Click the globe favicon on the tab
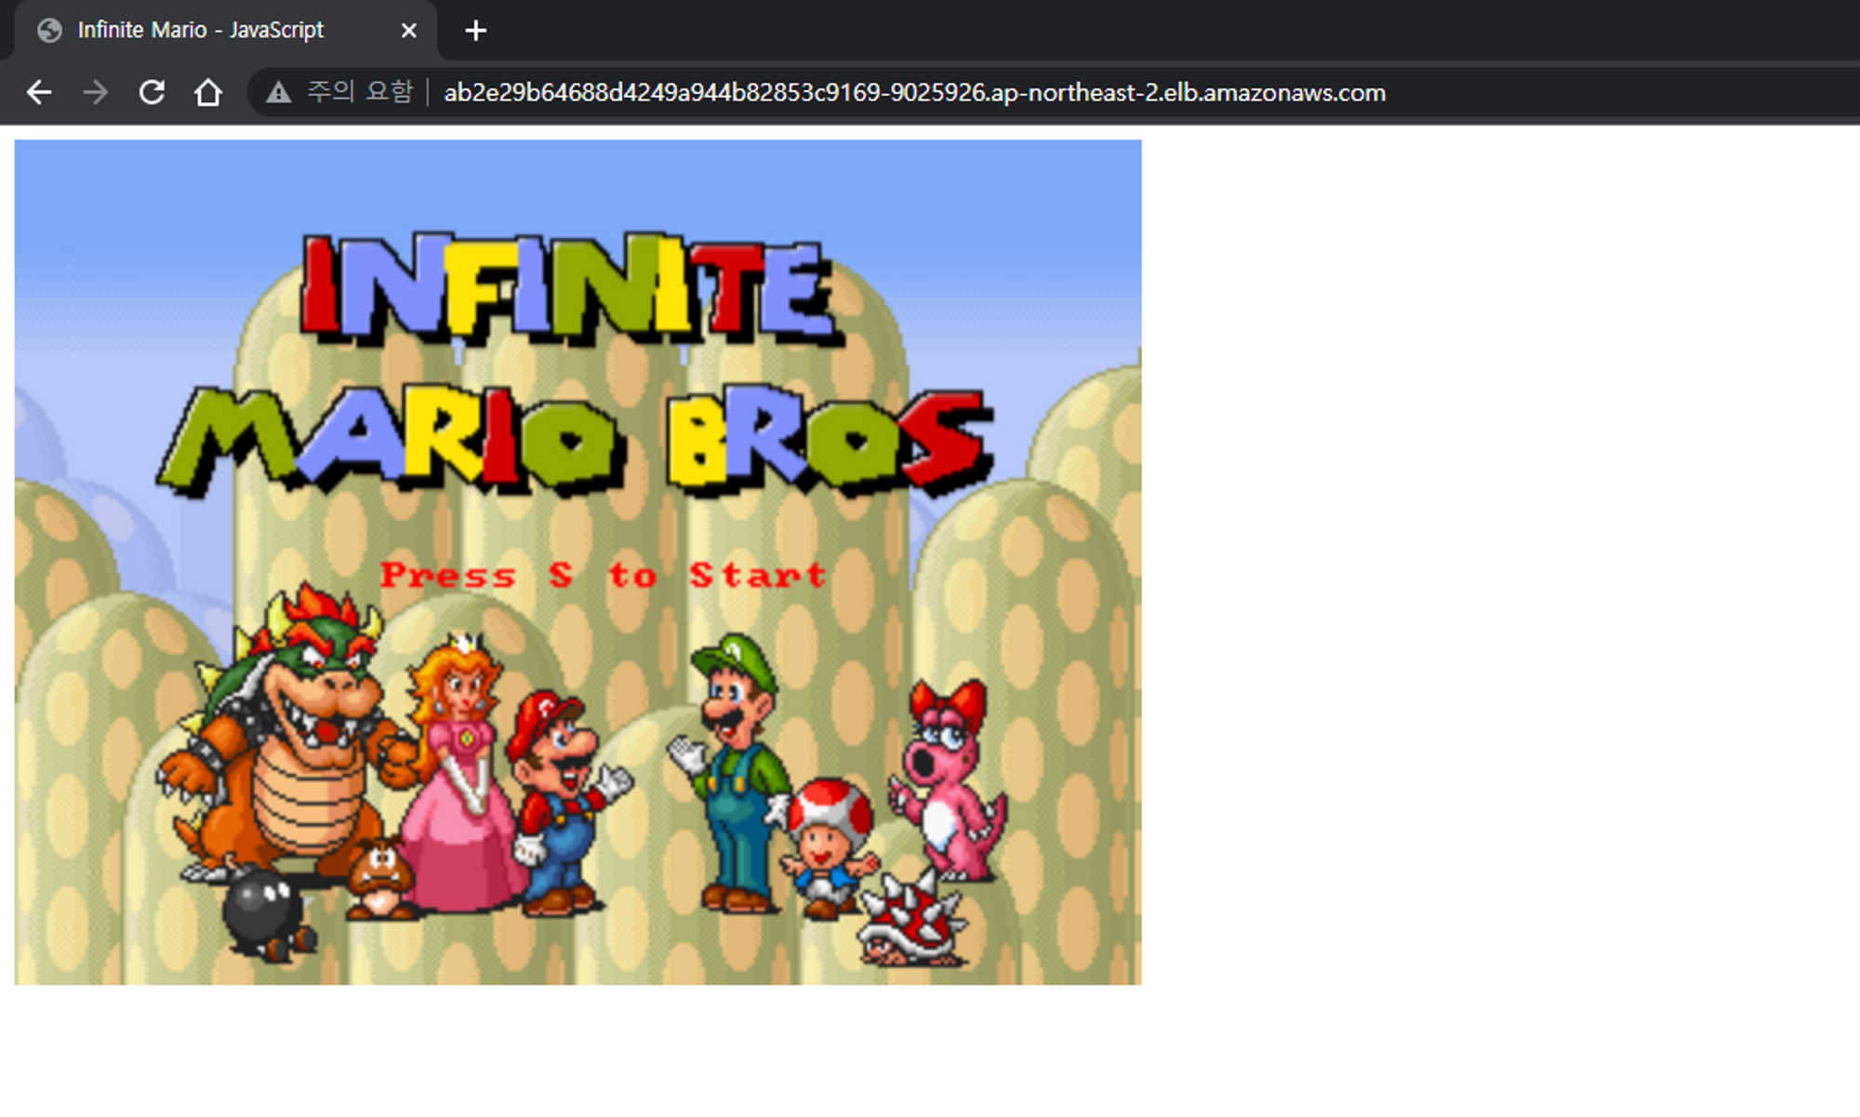Screen dimensions: 1860x1117 [49, 31]
